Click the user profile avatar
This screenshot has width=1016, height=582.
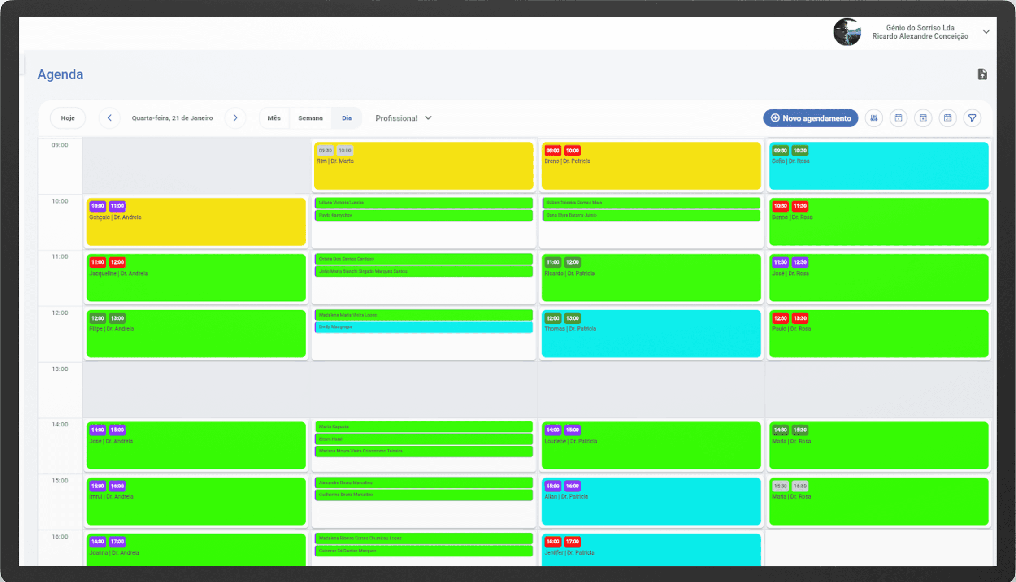[x=847, y=32]
